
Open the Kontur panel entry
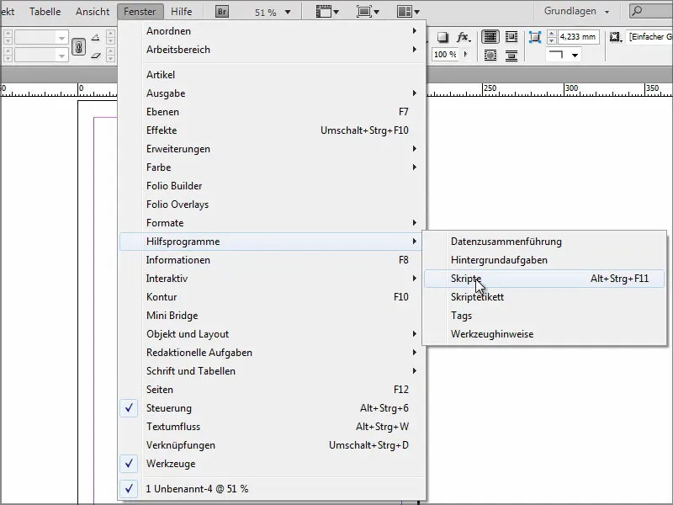coord(272,297)
